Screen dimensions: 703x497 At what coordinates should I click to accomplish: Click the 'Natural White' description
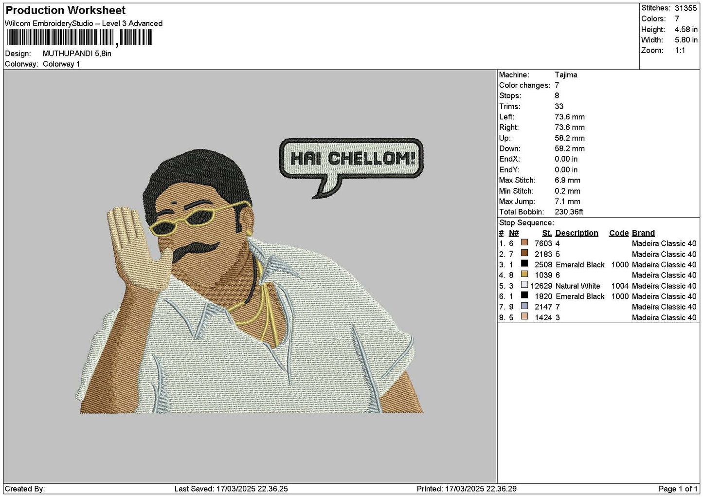click(577, 286)
